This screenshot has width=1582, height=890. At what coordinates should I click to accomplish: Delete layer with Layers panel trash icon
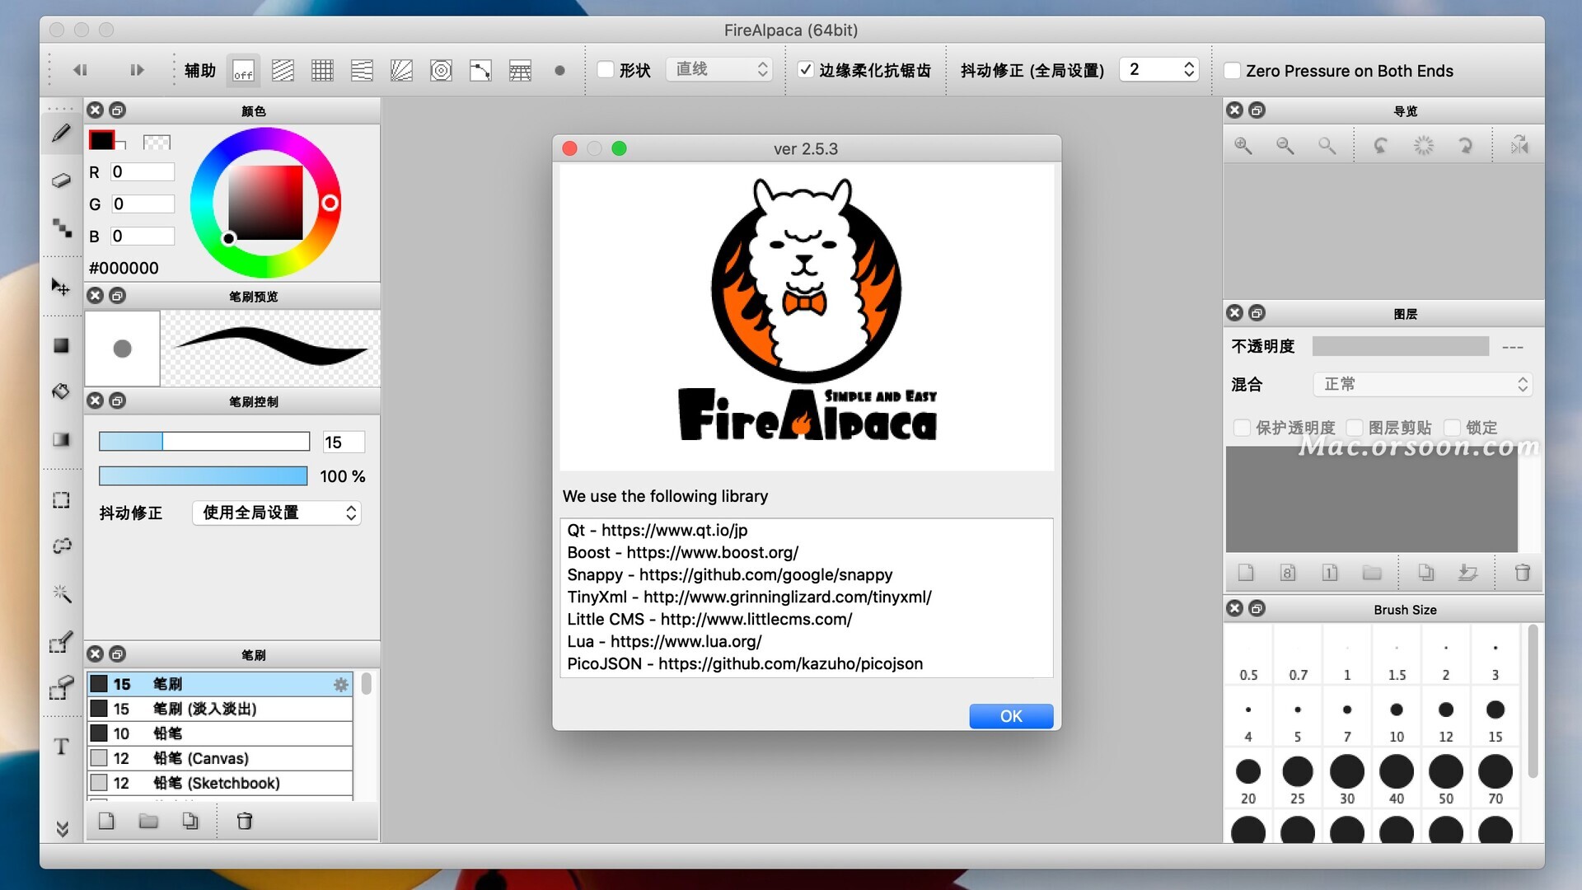[x=1522, y=573]
